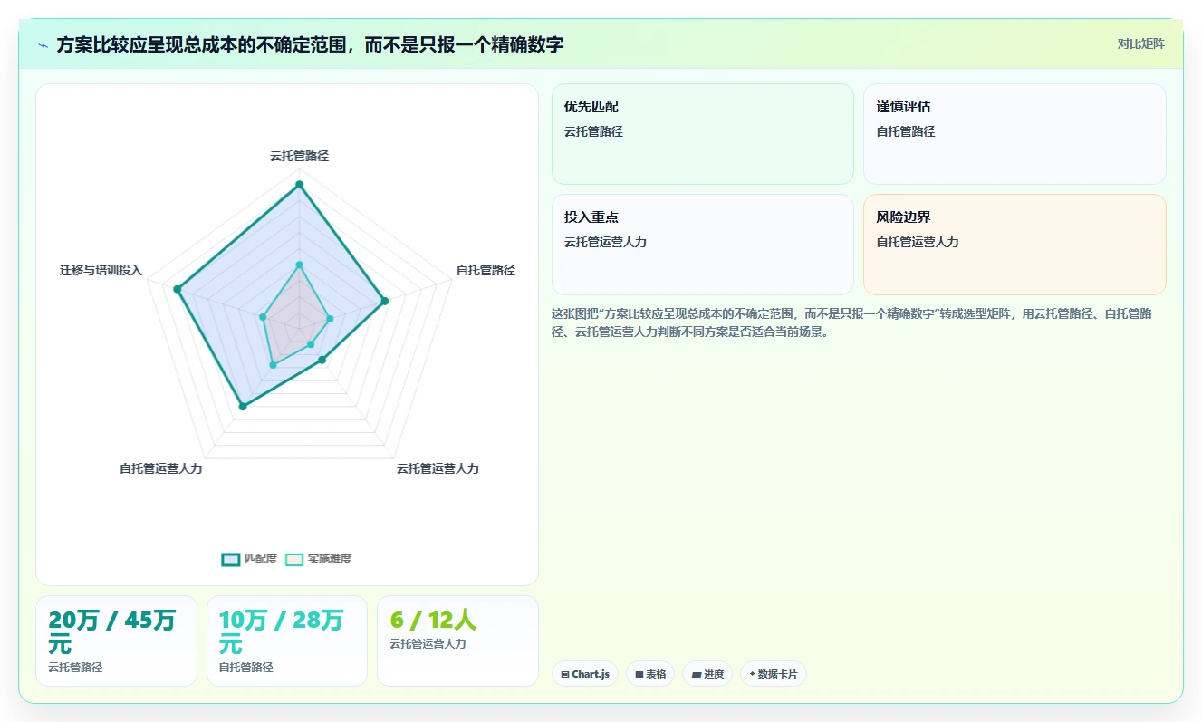Image resolution: width=1202 pixels, height=722 pixels.
Task: Click the 10万 / 28万元 data card
Action: click(287, 640)
